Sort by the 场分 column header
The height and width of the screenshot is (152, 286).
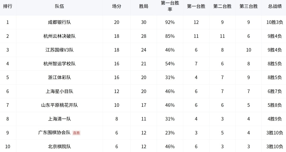[116, 6]
